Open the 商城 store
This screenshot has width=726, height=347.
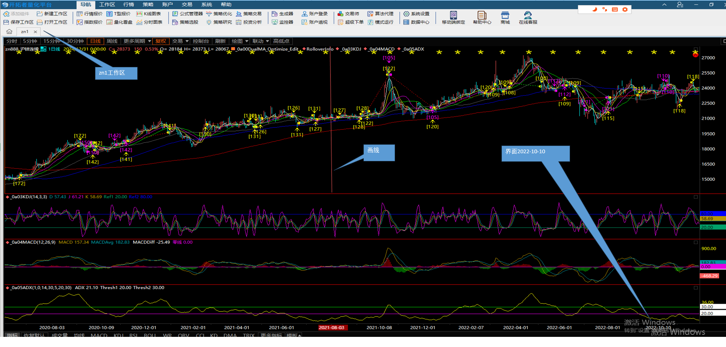pos(505,17)
